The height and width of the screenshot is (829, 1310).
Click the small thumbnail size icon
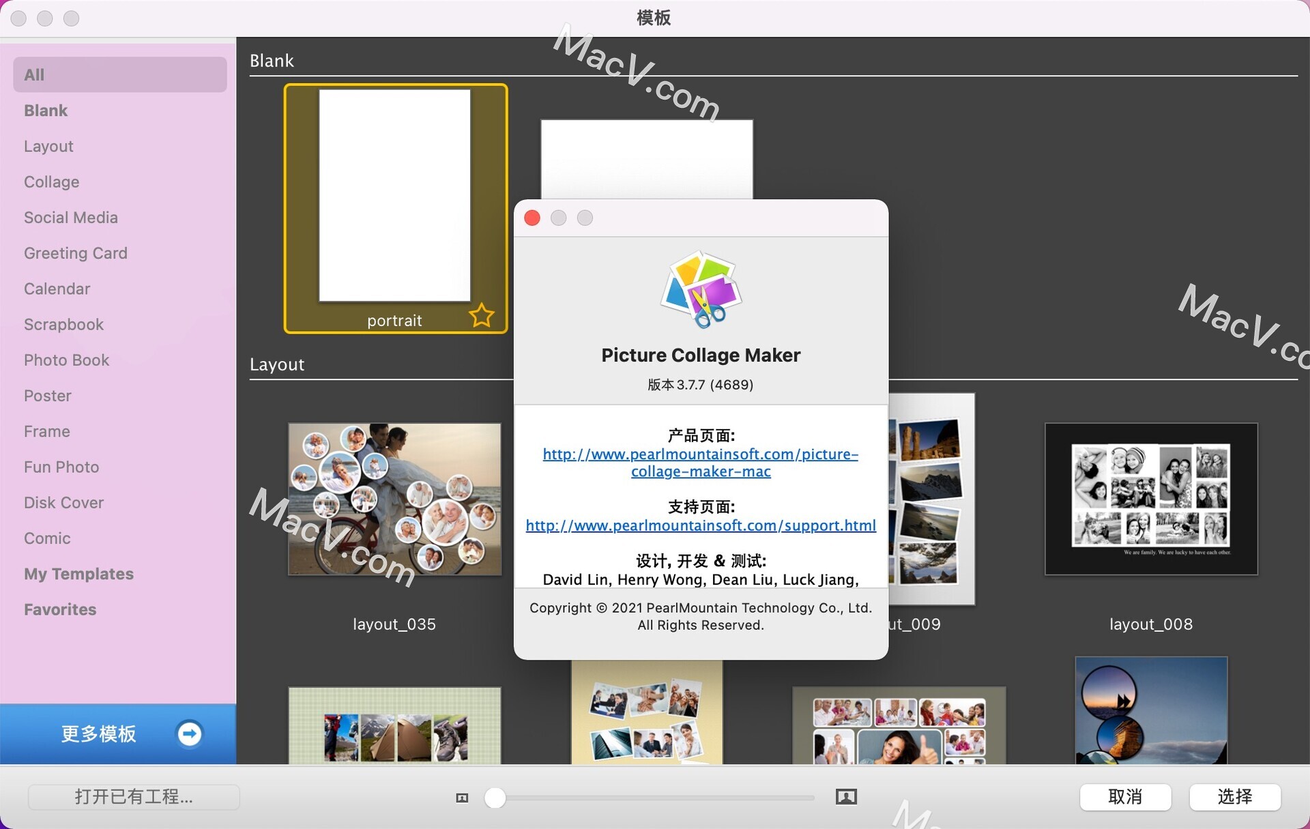coord(462,798)
